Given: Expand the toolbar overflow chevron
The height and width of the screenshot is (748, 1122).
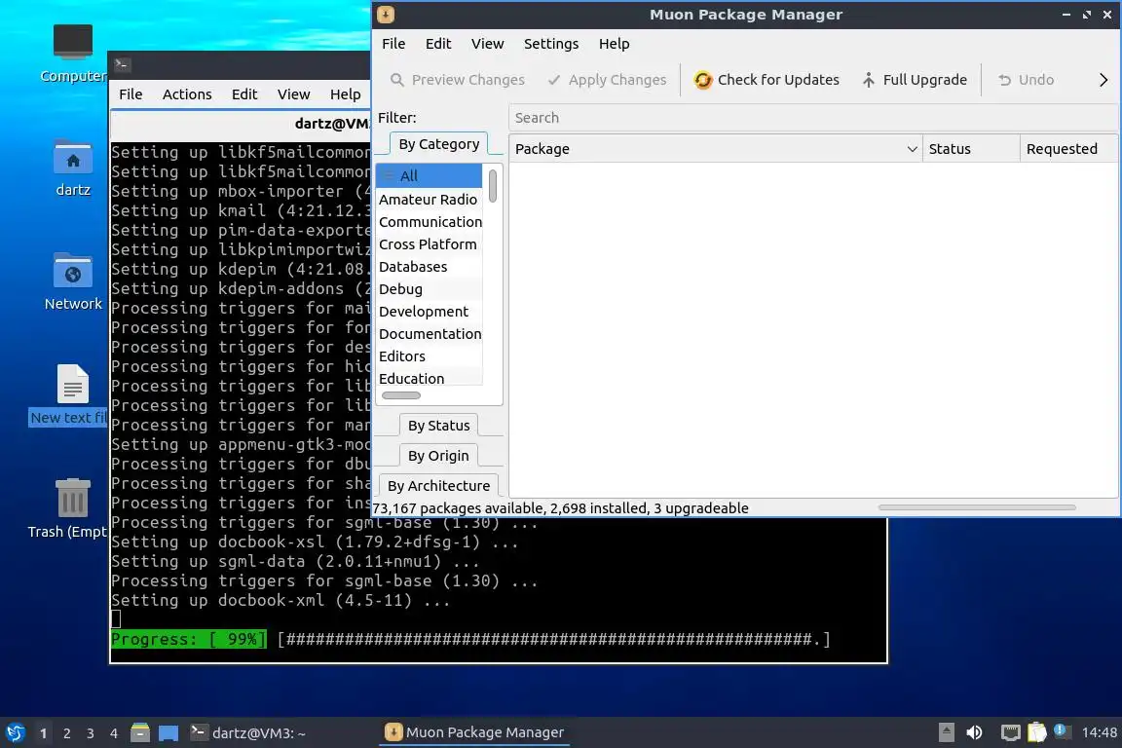Looking at the screenshot, I should click(1103, 80).
